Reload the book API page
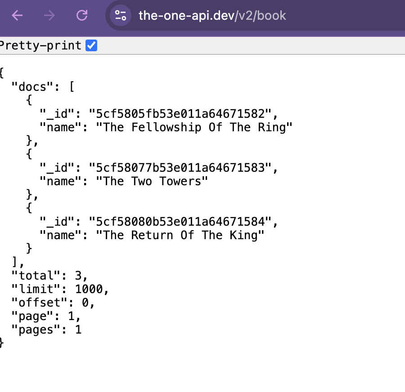The width and height of the screenshot is (405, 392). (x=81, y=16)
